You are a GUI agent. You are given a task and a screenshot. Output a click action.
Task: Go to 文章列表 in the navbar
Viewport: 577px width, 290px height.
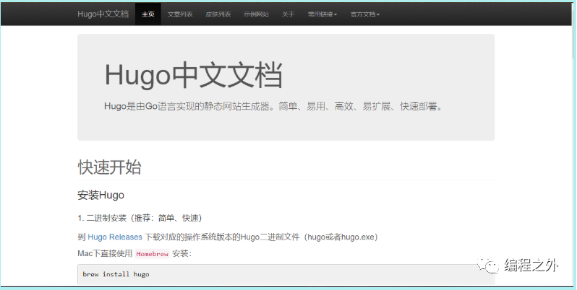[180, 14]
